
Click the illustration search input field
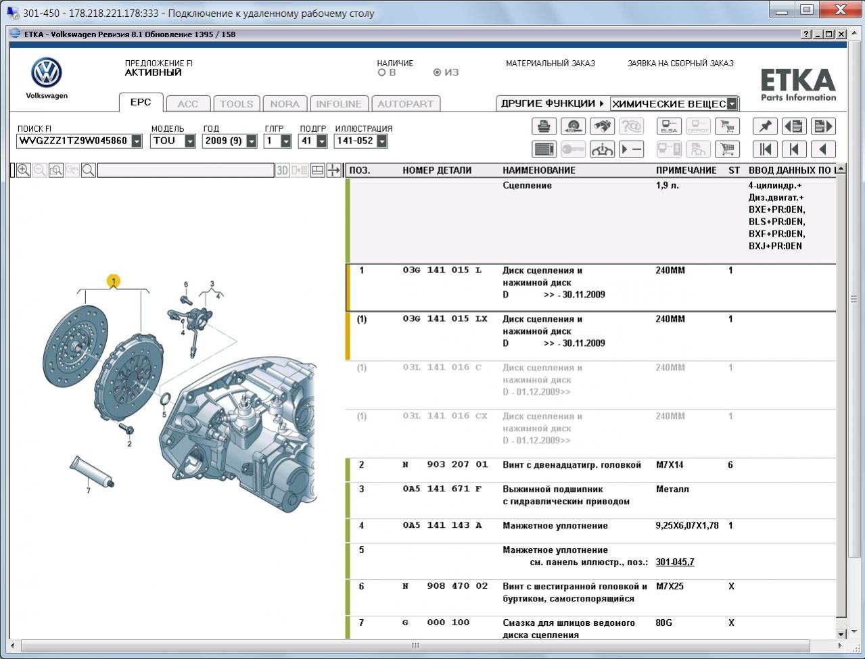pos(186,170)
